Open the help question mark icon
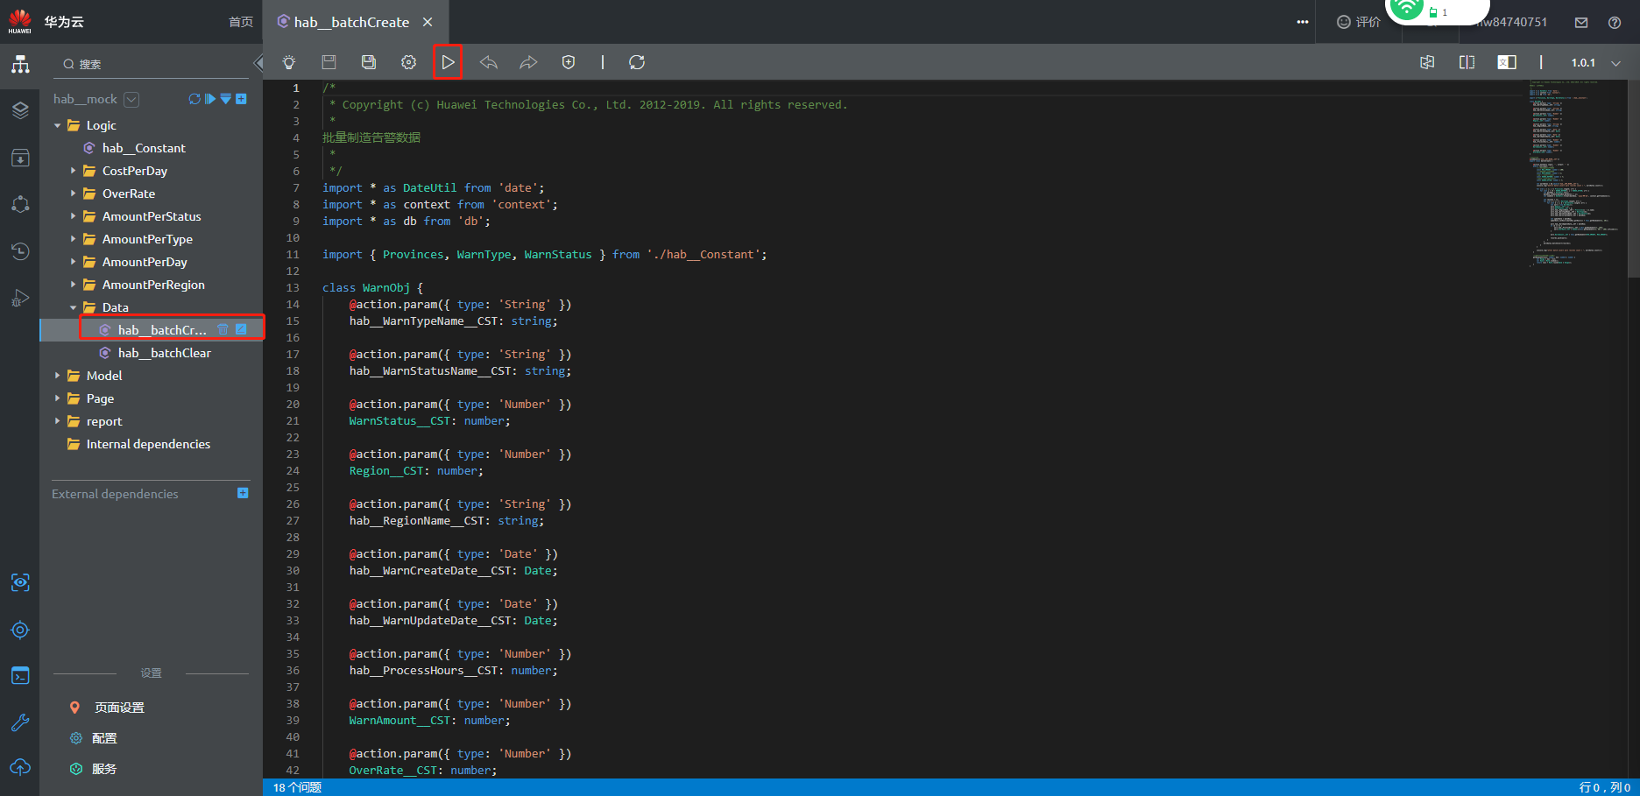Viewport: 1640px width, 796px height. pyautogui.click(x=1615, y=23)
